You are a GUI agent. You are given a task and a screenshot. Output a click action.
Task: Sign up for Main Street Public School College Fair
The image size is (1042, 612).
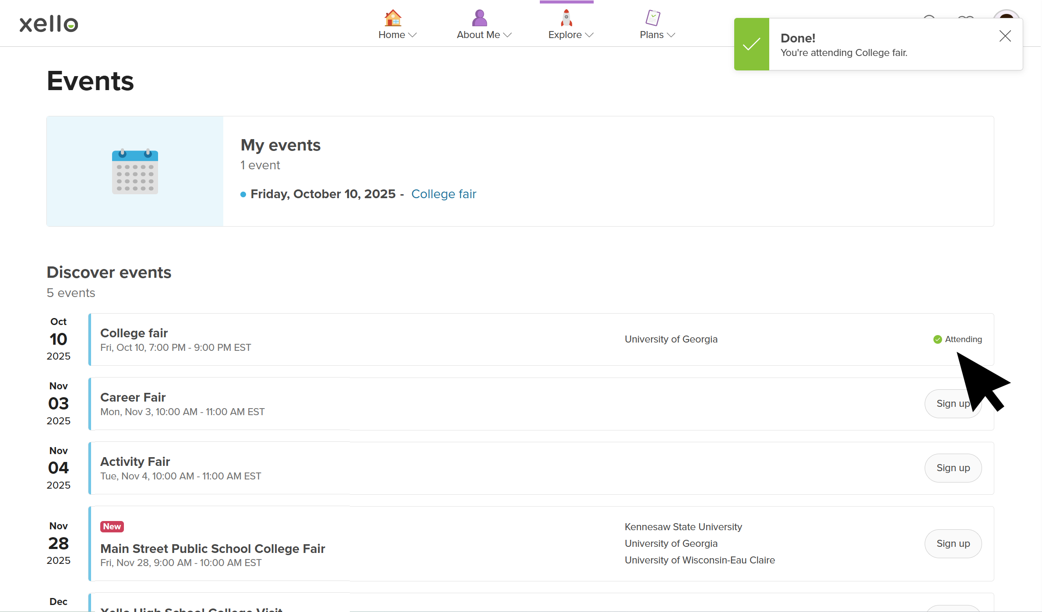tap(953, 543)
